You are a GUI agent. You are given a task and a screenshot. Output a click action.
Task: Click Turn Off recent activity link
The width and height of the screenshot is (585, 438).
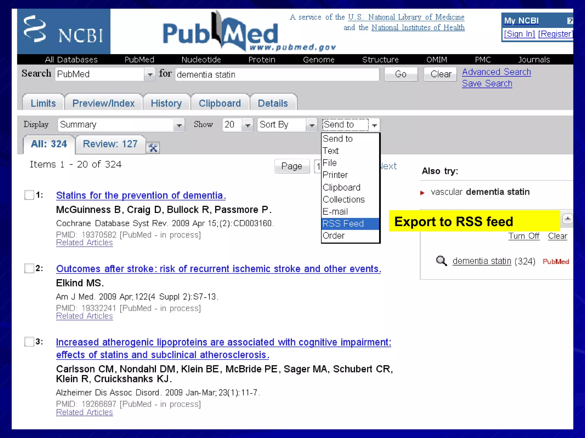click(524, 236)
